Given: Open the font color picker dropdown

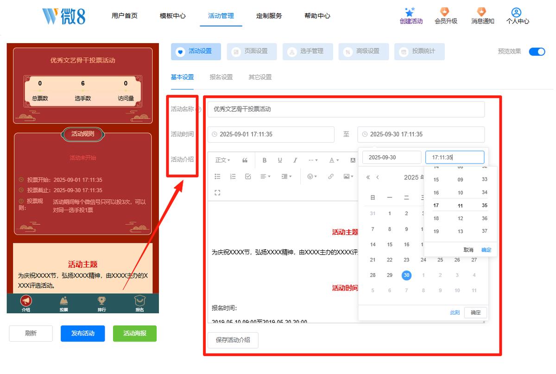Looking at the screenshot, I should pyautogui.click(x=334, y=160).
